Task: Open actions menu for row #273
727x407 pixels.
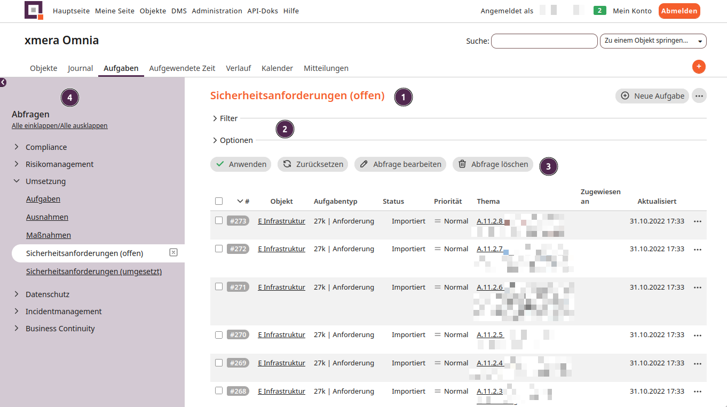Action: pyautogui.click(x=698, y=221)
